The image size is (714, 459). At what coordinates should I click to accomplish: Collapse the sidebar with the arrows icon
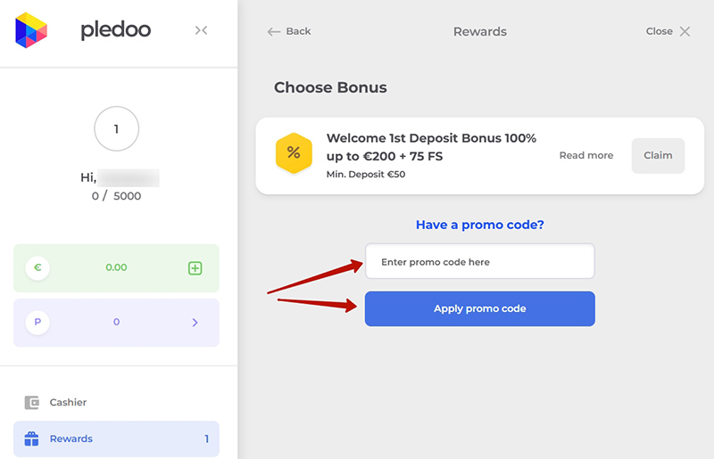201,30
